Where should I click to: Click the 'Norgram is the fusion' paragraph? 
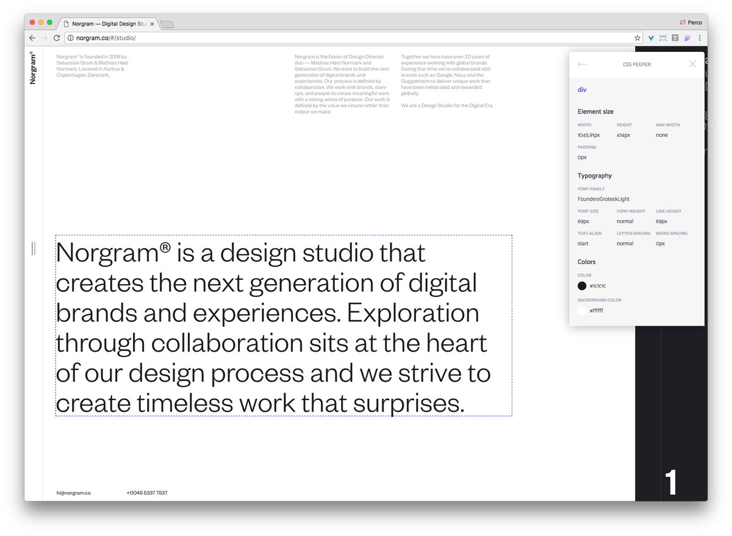(x=342, y=84)
